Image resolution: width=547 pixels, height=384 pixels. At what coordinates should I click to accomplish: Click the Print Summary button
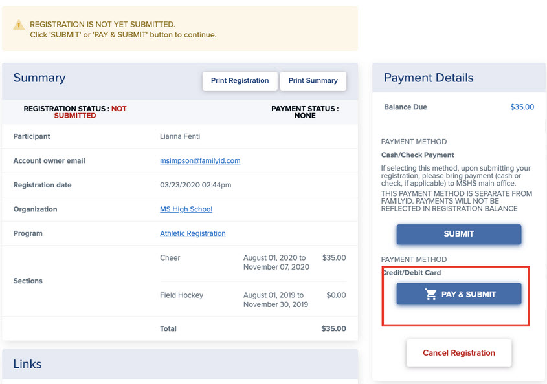point(313,81)
